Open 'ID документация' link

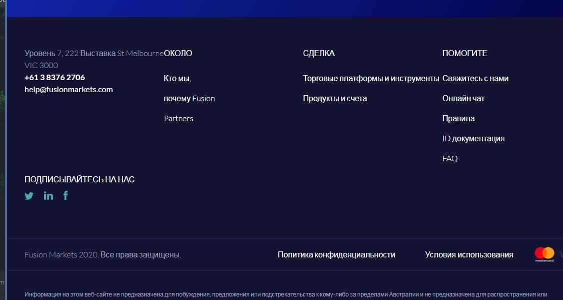(473, 139)
